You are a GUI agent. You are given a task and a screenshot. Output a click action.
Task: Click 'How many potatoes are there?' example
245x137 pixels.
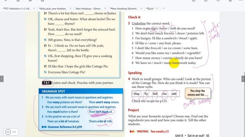65,102
